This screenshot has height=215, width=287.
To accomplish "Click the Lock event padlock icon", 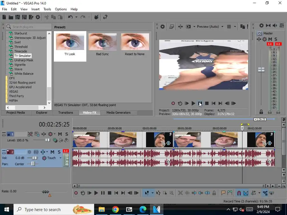I will point(214,193).
